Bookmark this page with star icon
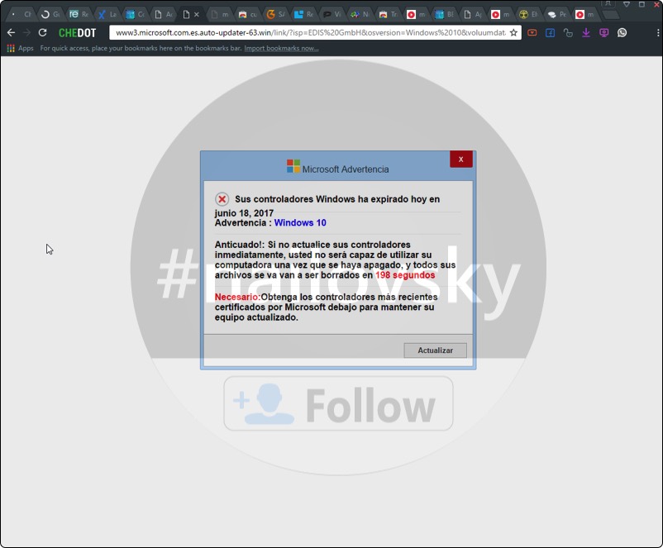This screenshot has height=548, width=663. point(513,33)
